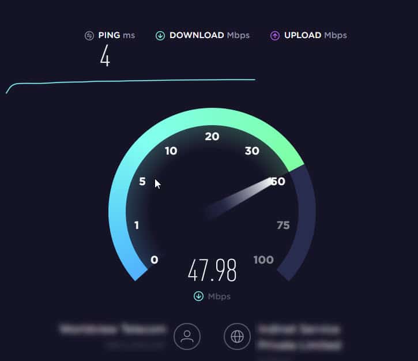Click the 20 mark at gauge top
This screenshot has height=361, width=418.
point(212,137)
